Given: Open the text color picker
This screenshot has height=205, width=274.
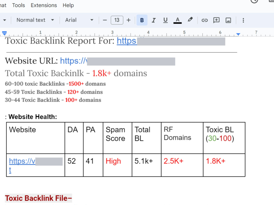Looking at the screenshot, I should click(x=177, y=20).
